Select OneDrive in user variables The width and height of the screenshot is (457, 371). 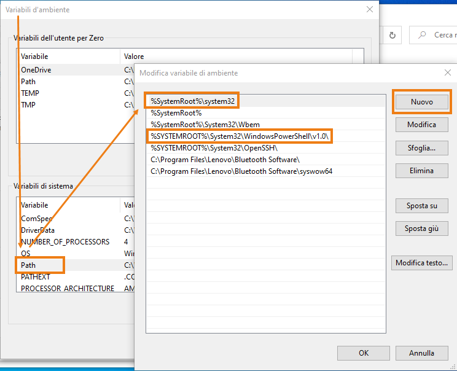(36, 70)
